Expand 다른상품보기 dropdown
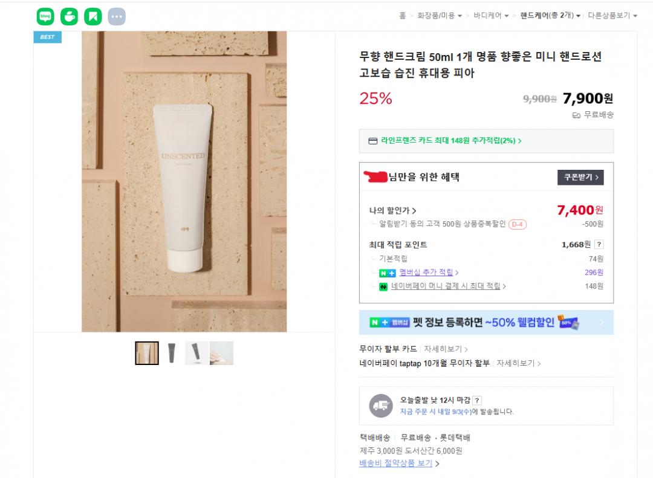 [x=612, y=16]
